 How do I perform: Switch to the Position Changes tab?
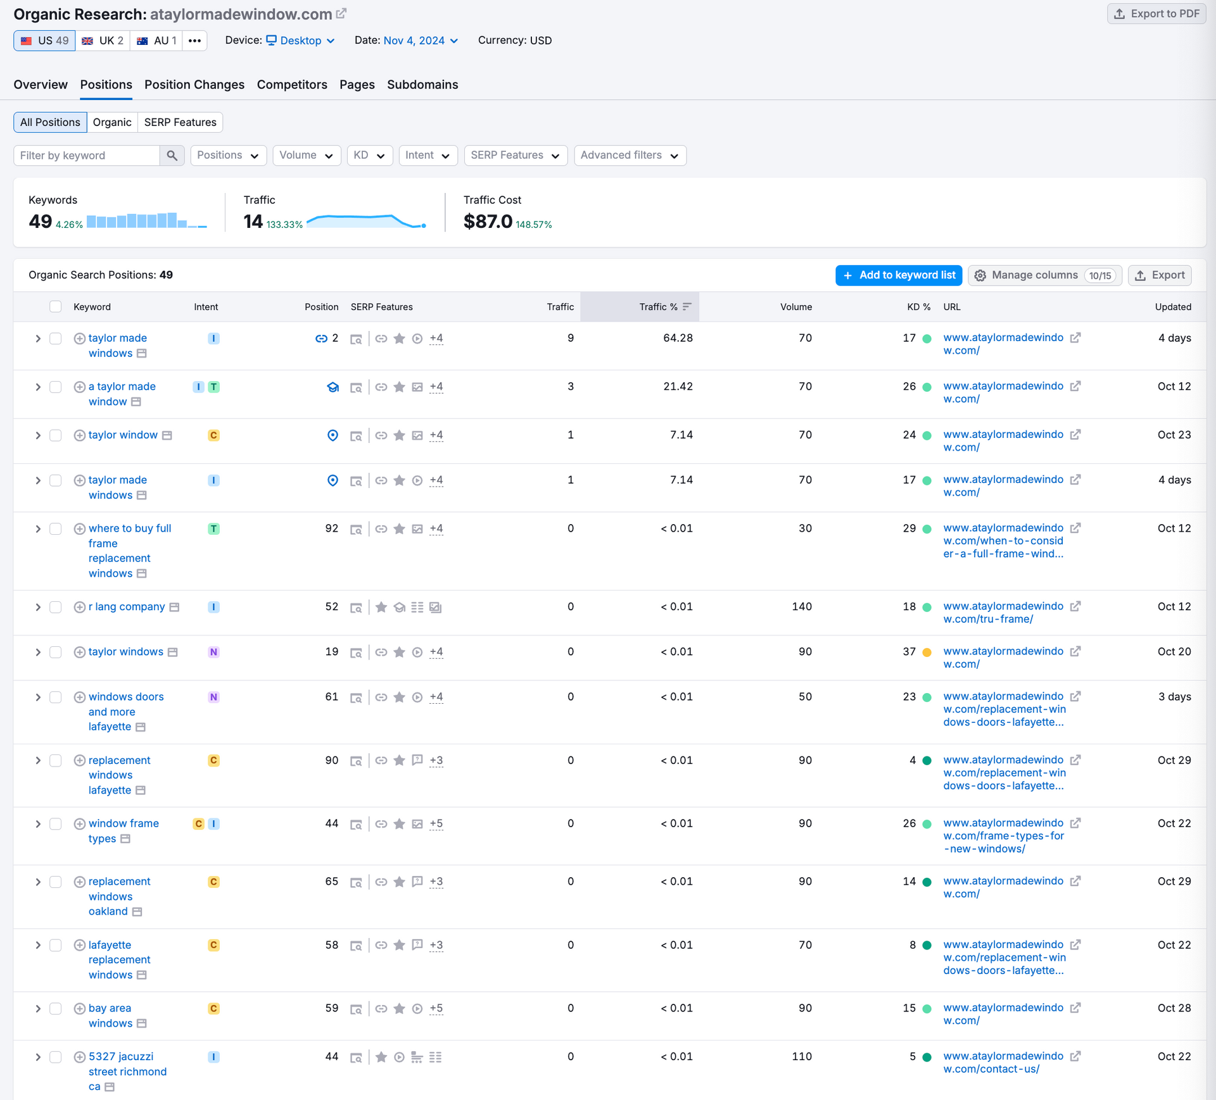coord(194,85)
